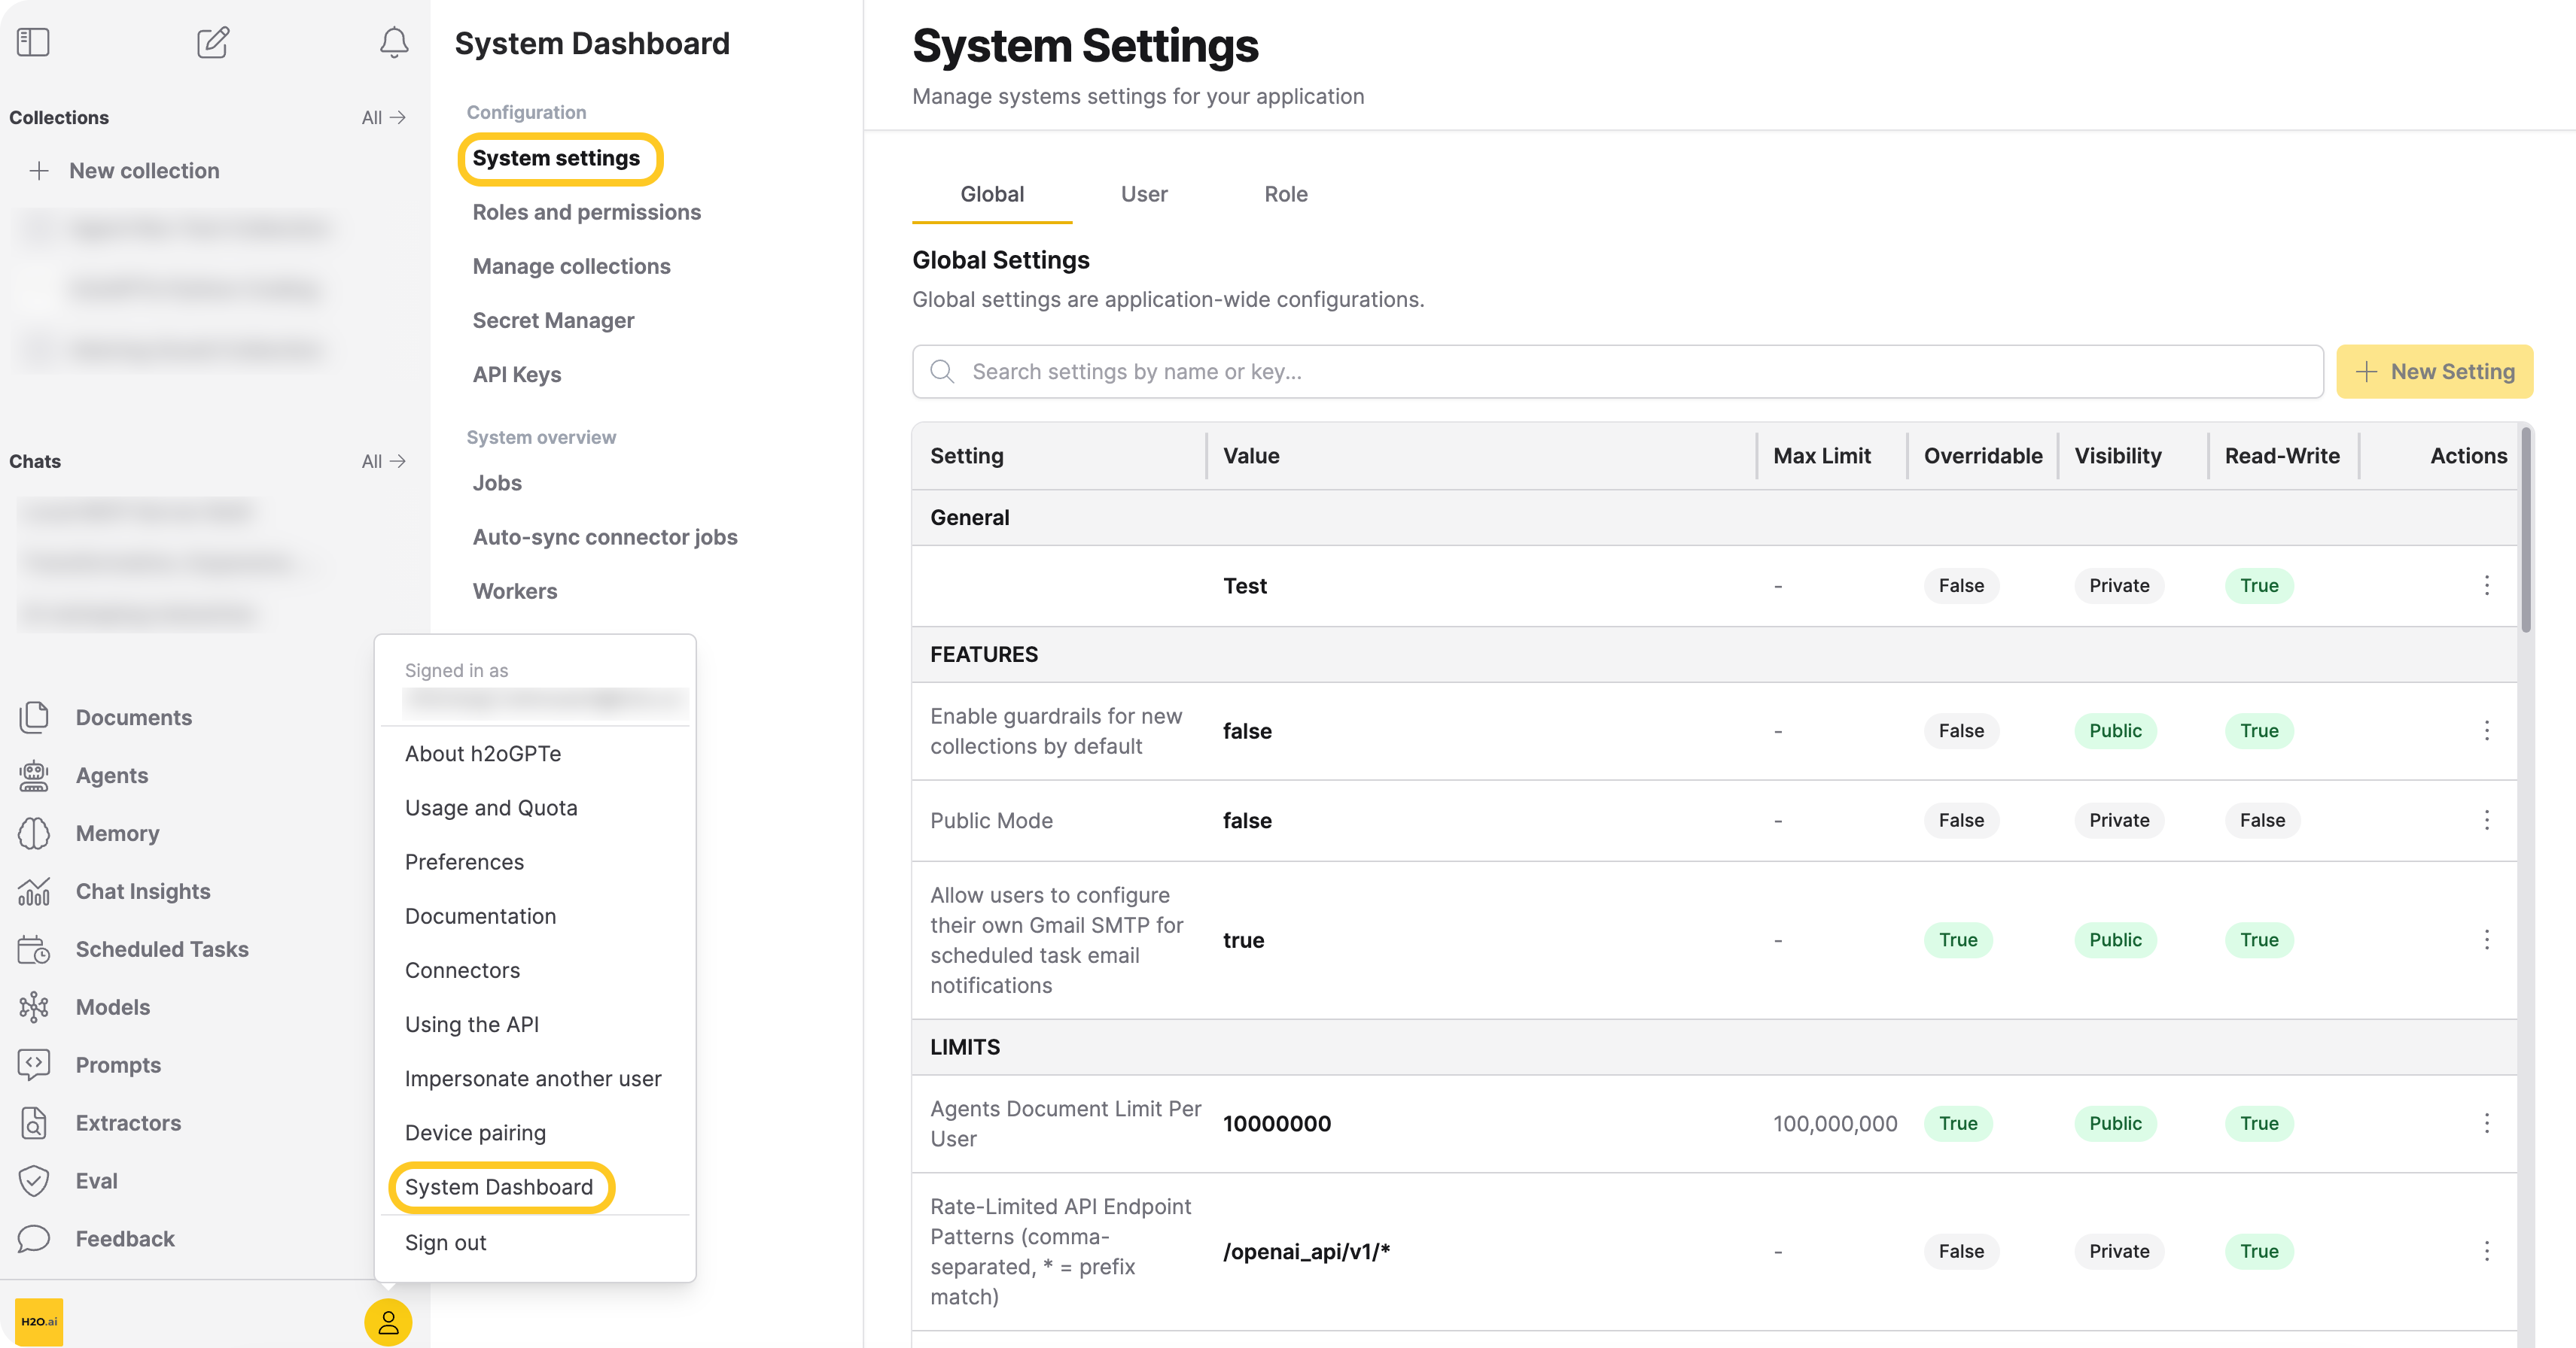Open actions menu for Enable guardrails row

(x=2487, y=730)
